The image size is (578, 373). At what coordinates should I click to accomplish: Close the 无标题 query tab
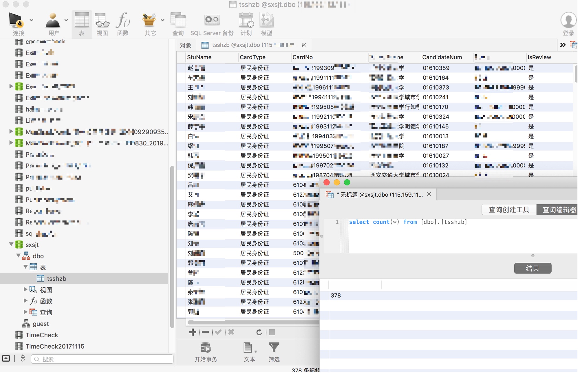[x=429, y=194]
